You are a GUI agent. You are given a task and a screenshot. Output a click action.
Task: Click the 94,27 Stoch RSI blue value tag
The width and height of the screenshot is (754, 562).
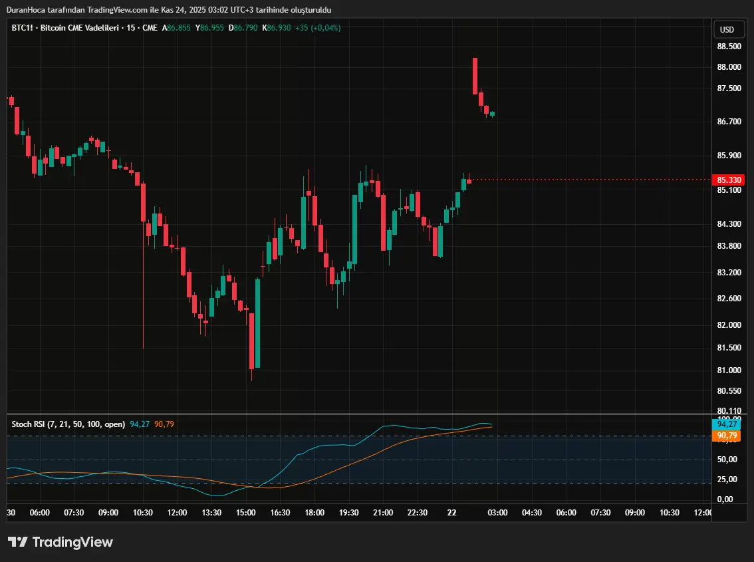pos(726,424)
